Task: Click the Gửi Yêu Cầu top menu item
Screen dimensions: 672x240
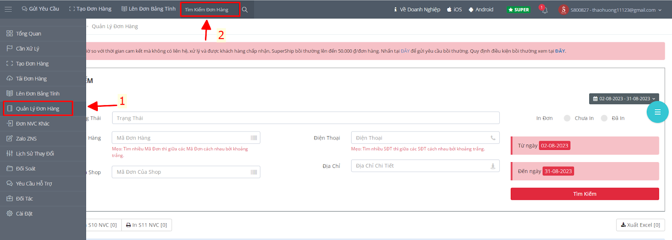Action: [x=40, y=9]
